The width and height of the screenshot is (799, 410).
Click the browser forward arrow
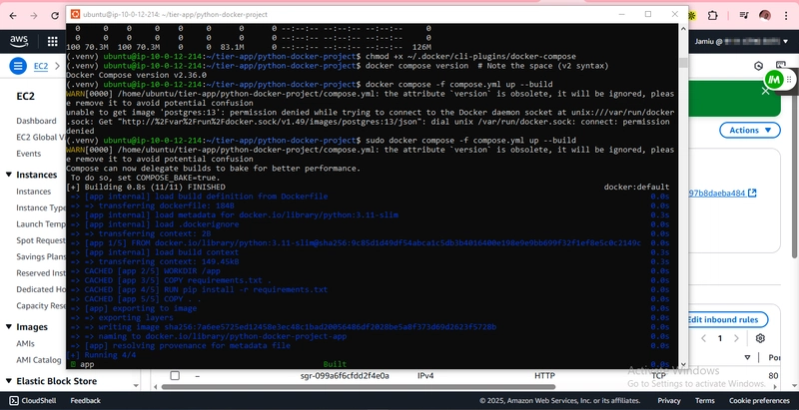tap(34, 15)
